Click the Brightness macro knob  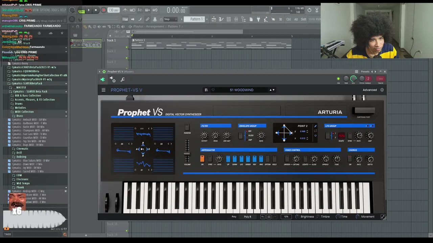(x=298, y=217)
